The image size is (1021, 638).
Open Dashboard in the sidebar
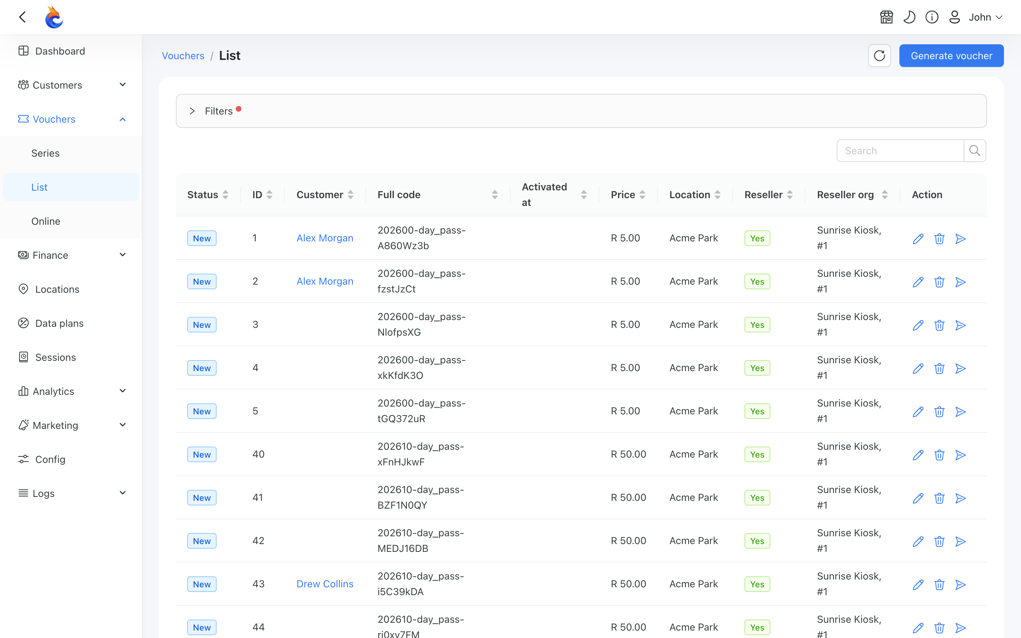(x=71, y=51)
